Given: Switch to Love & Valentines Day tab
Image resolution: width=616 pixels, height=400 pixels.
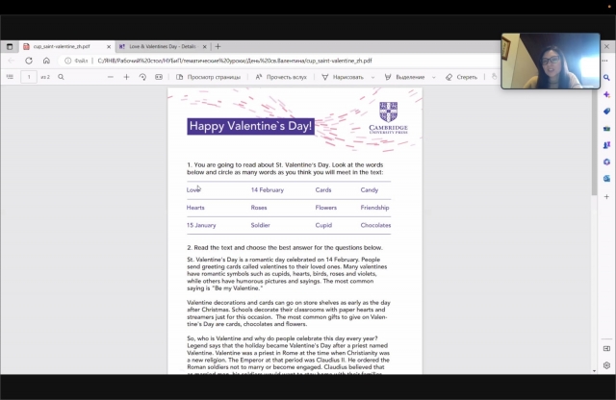Looking at the screenshot, I should tap(162, 46).
